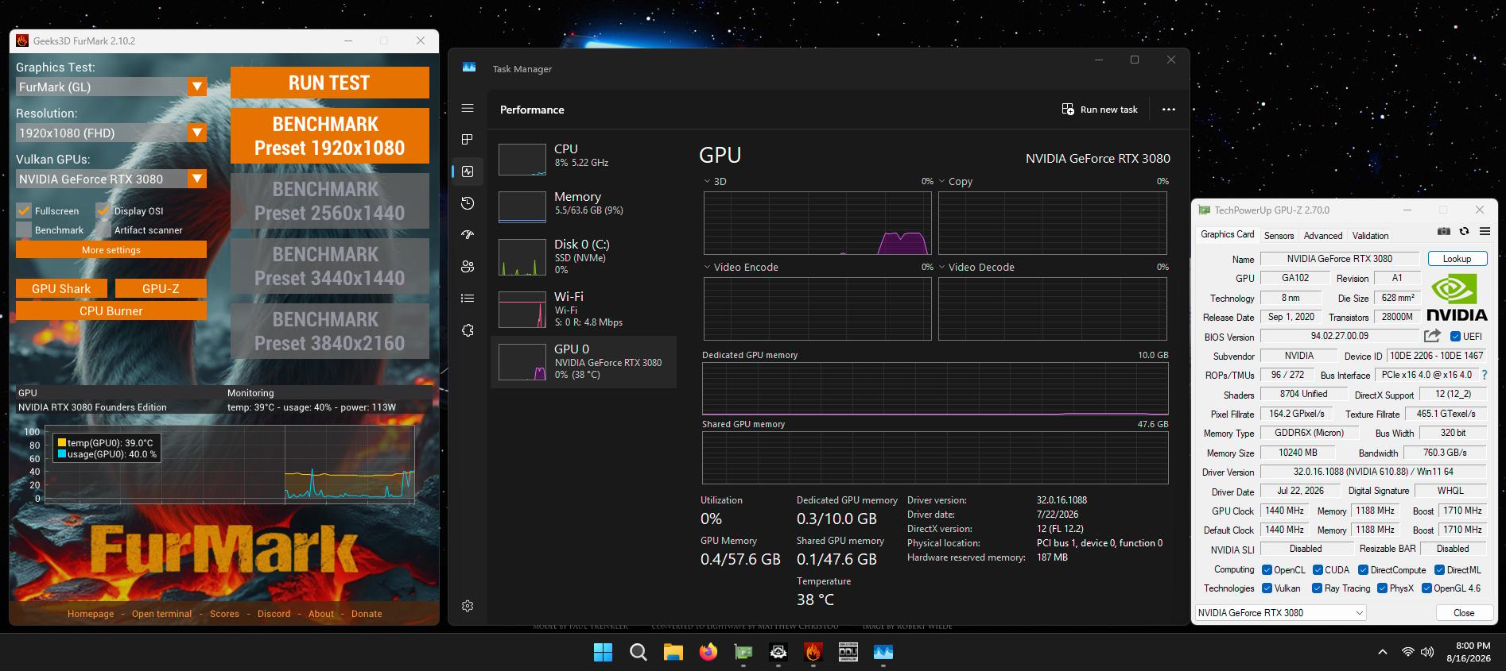Image resolution: width=1506 pixels, height=671 pixels.
Task: Select Disk 0 (C:) performance entry
Action: click(x=584, y=258)
